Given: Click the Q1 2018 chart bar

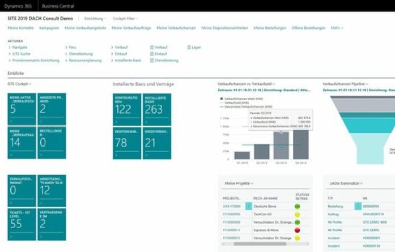Looking at the screenshot, I should (x=242, y=155).
